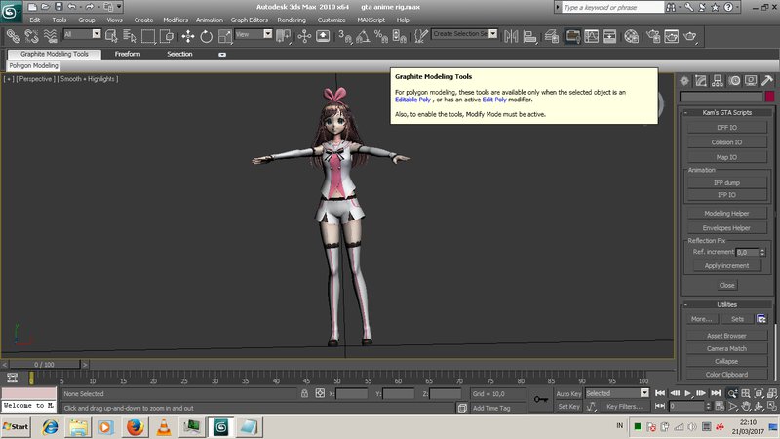Pick the Rectangular Selection Region tool

click(148, 36)
